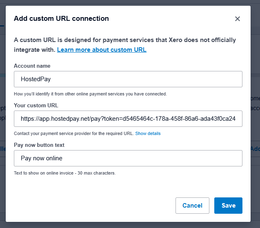Click the Pay now button text label

(39, 145)
